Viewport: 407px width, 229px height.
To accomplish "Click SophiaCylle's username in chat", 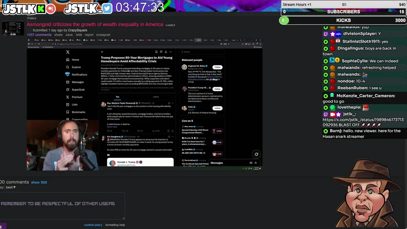I will point(355,61).
